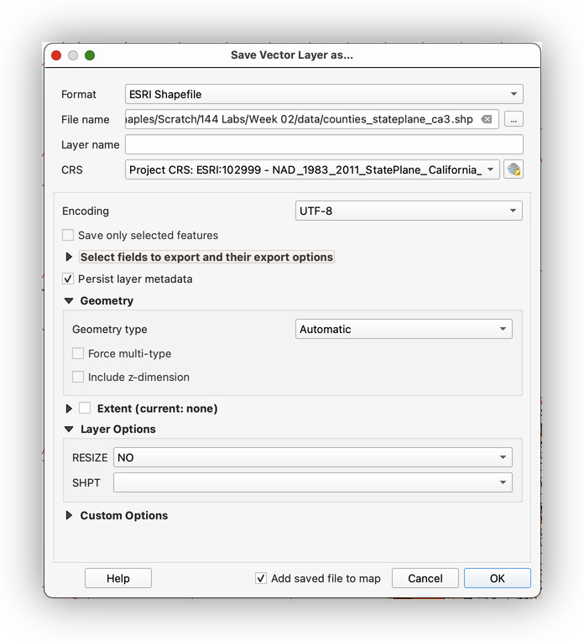Open the RESIZE option dropdown

[312, 457]
